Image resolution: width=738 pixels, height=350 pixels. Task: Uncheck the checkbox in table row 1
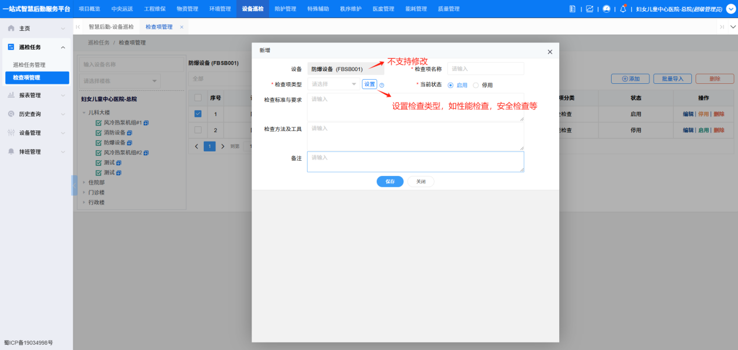click(x=198, y=114)
